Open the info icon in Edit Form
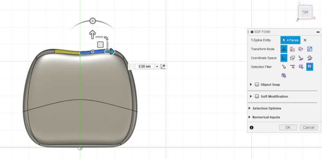 pyautogui.click(x=251, y=128)
